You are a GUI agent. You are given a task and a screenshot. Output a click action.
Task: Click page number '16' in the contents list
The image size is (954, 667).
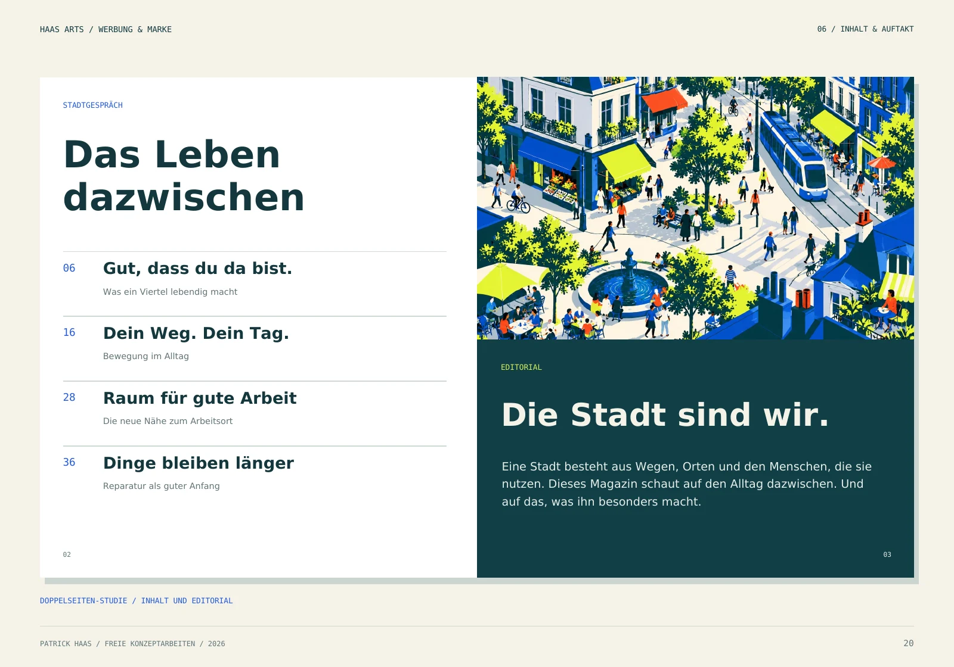tap(69, 332)
